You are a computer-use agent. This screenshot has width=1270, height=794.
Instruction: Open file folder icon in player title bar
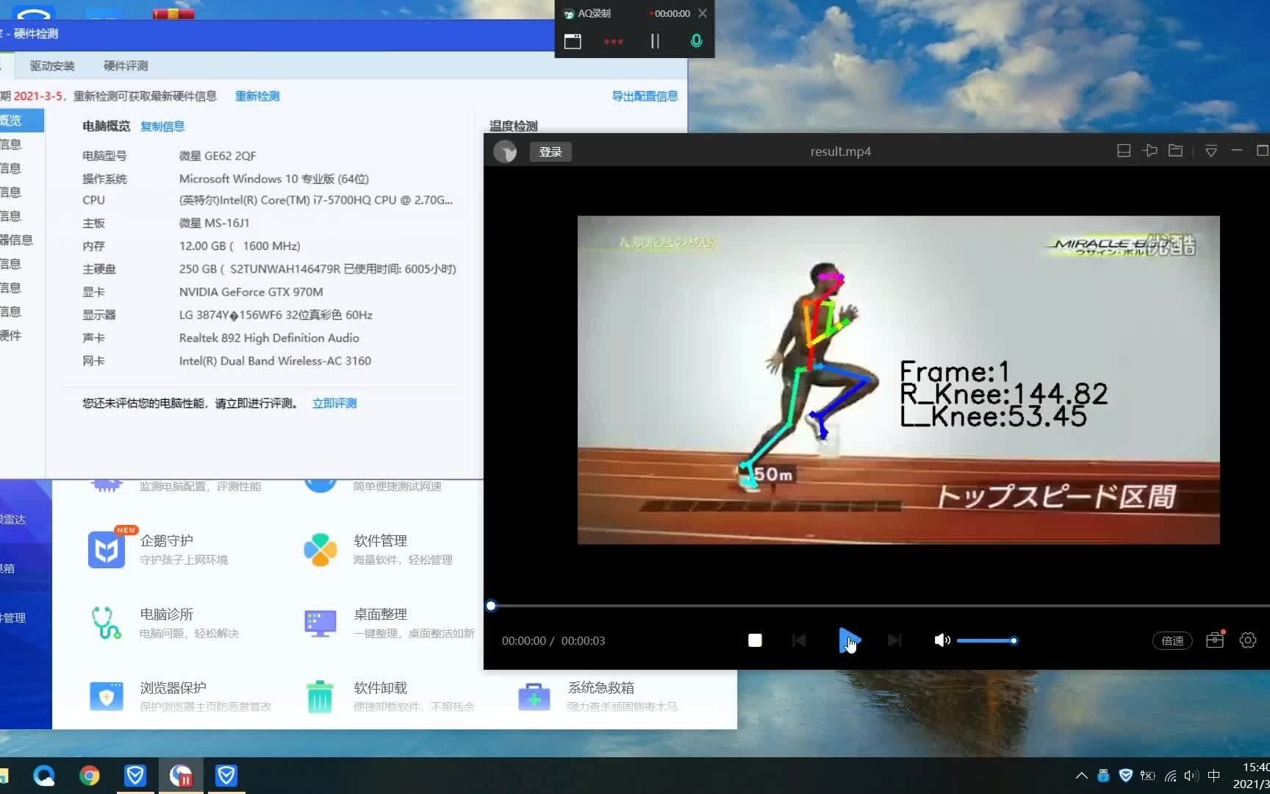1176,151
